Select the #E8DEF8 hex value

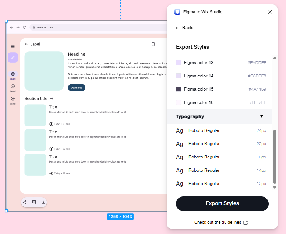point(257,76)
